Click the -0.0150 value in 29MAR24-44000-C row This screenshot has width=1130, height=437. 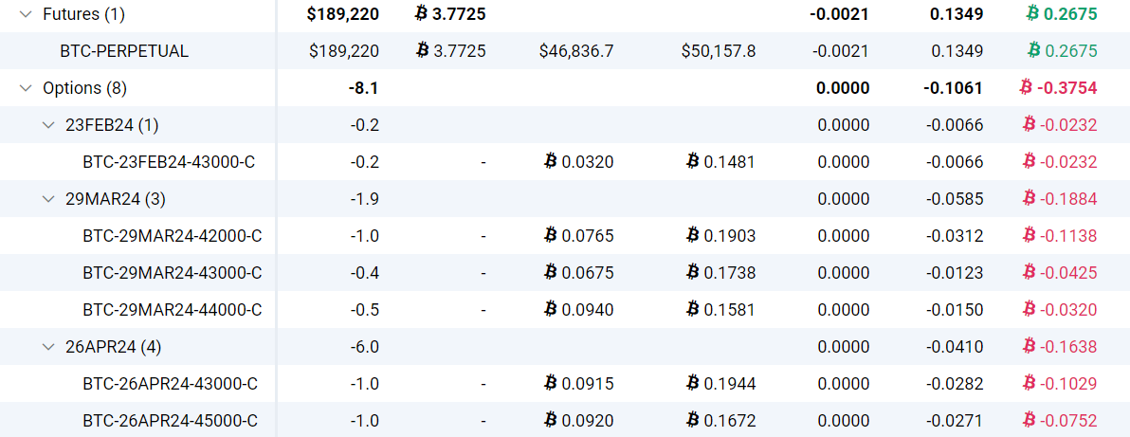pyautogui.click(x=955, y=310)
